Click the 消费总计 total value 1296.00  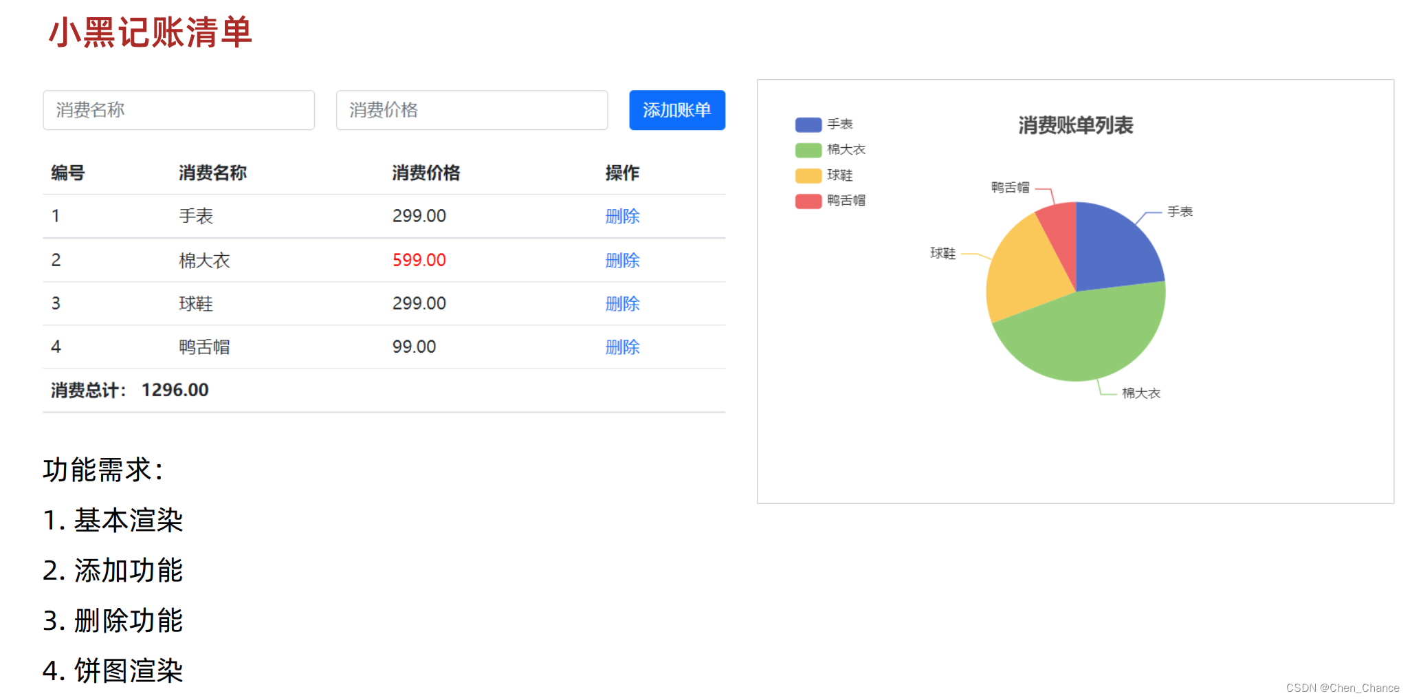coord(175,390)
